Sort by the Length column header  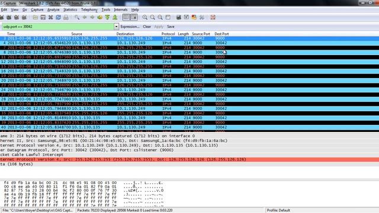pyautogui.click(x=183, y=34)
